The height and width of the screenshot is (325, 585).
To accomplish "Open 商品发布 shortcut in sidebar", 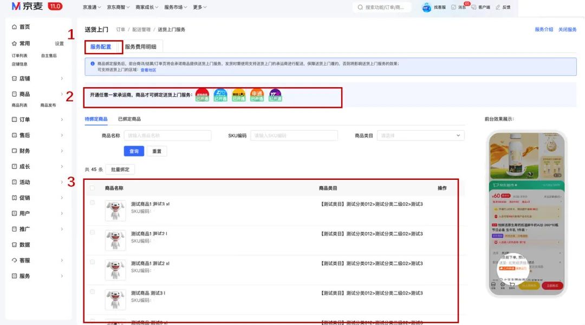I will point(48,105).
